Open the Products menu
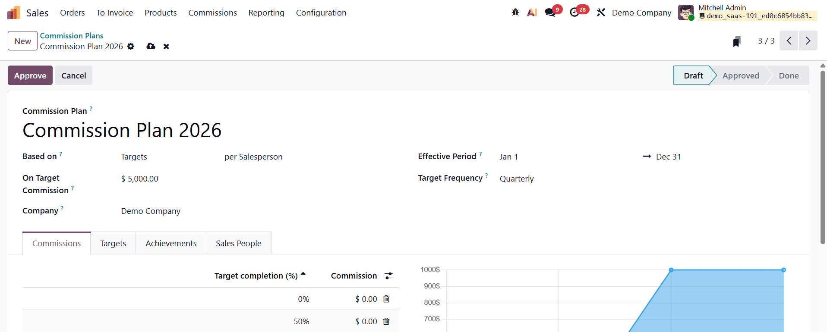The width and height of the screenshot is (827, 332). tap(161, 13)
